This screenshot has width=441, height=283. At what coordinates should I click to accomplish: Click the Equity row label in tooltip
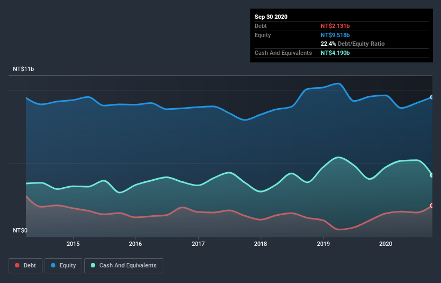click(263, 35)
